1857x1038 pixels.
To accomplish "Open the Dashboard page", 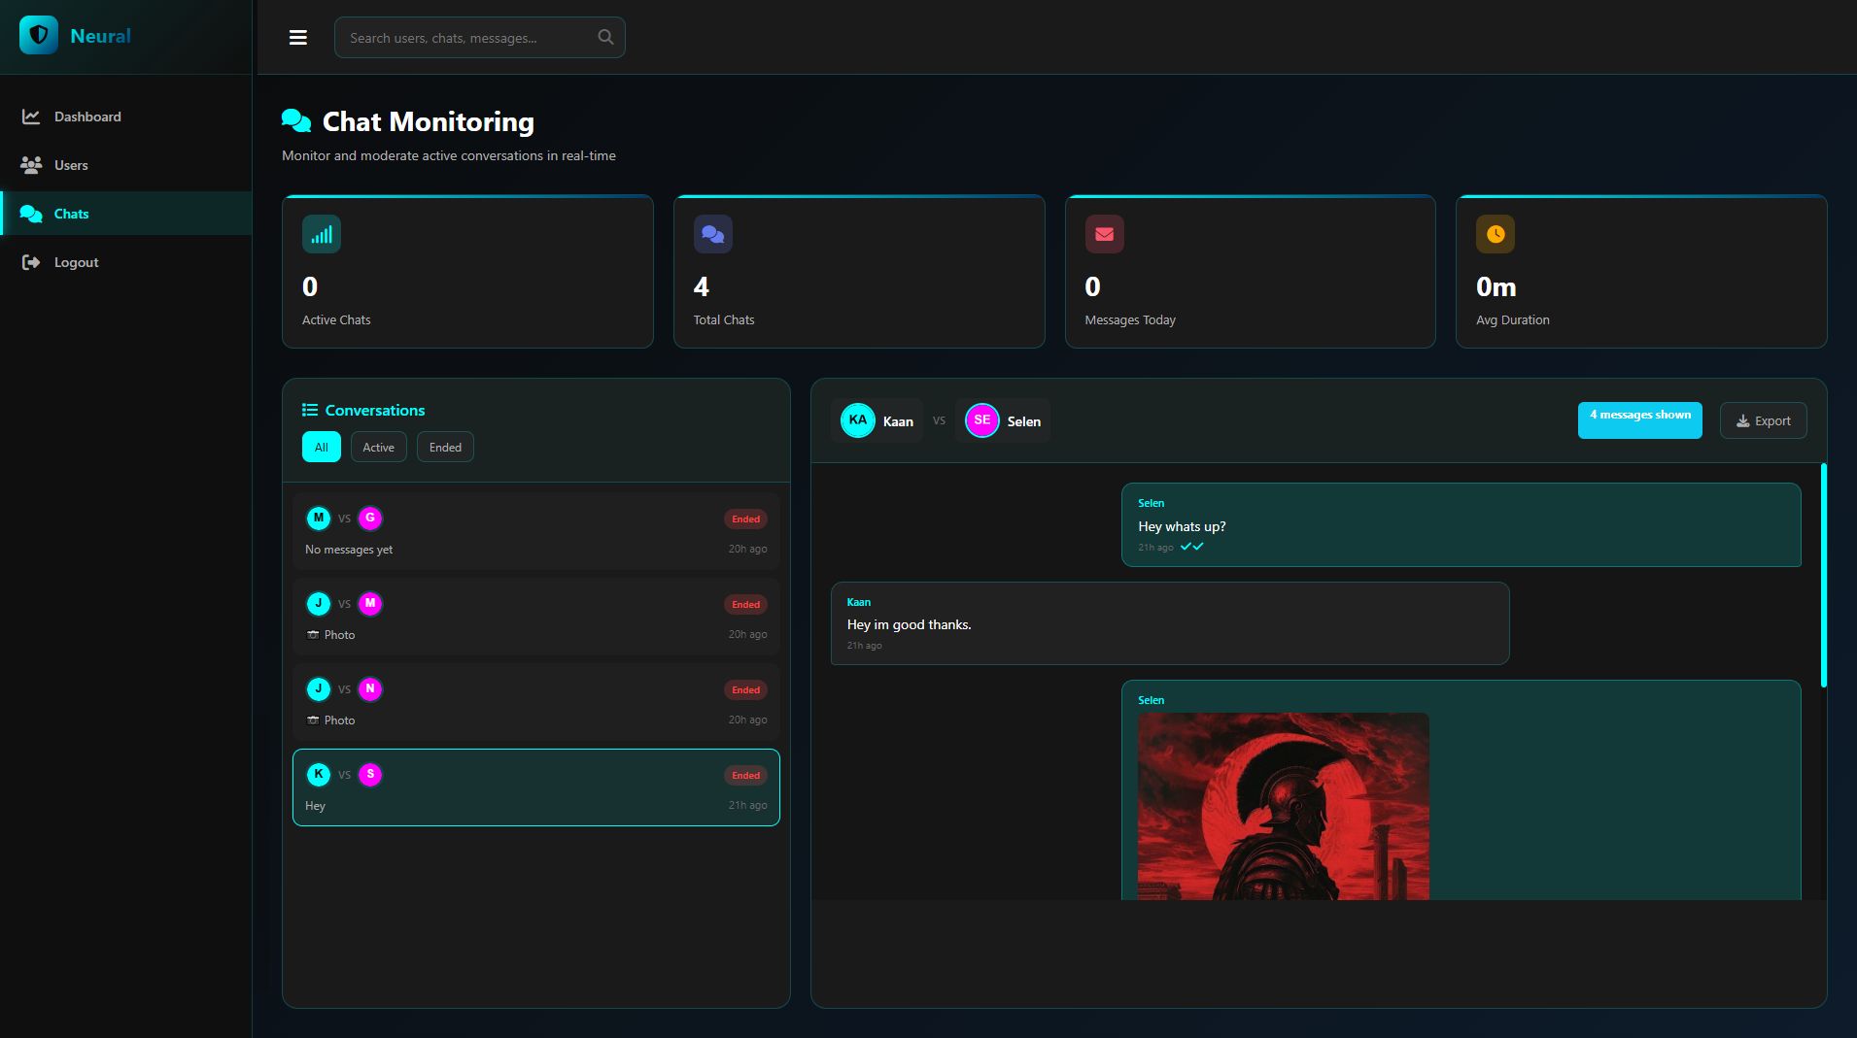I will [126, 117].
